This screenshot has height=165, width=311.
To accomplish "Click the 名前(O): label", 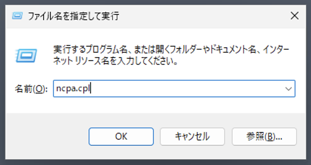I will point(31,89).
